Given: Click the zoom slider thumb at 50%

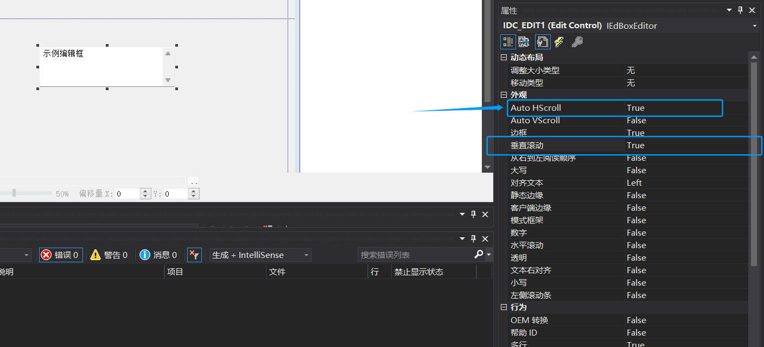Looking at the screenshot, I should coord(14,193).
